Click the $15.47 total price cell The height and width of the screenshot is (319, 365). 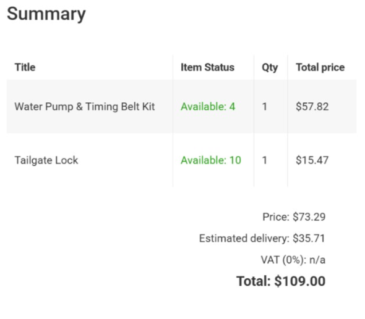tap(312, 160)
